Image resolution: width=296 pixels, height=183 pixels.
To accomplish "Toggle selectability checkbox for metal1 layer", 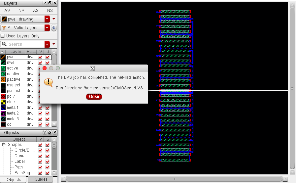I will pos(48,108).
